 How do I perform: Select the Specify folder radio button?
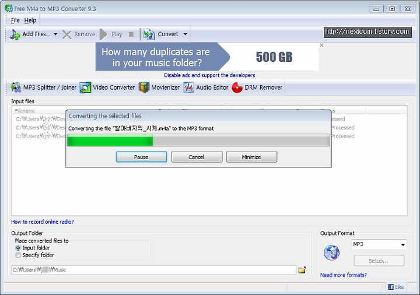pos(18,255)
